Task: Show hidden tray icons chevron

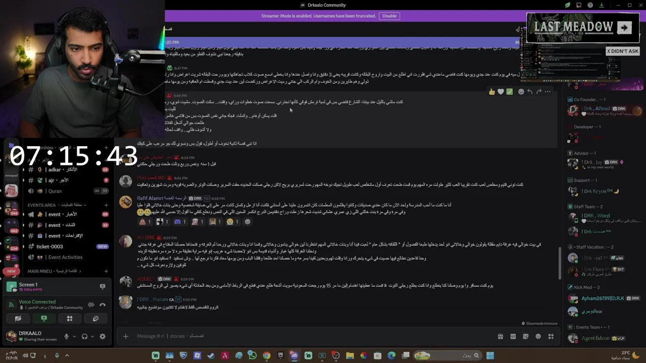Action: tap(67, 356)
